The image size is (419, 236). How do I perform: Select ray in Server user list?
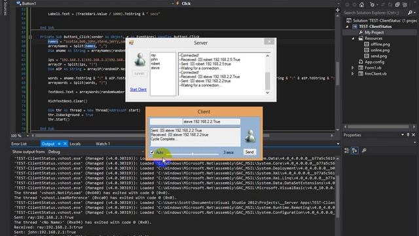[153, 55]
